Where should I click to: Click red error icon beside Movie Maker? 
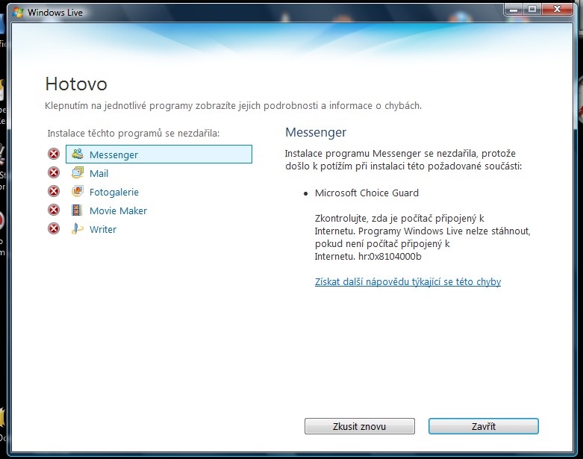click(54, 210)
